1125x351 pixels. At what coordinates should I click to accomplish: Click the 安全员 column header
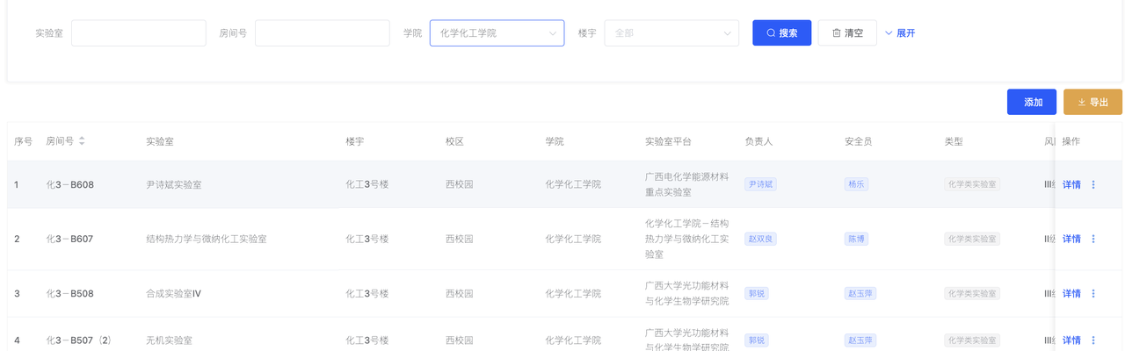click(859, 141)
